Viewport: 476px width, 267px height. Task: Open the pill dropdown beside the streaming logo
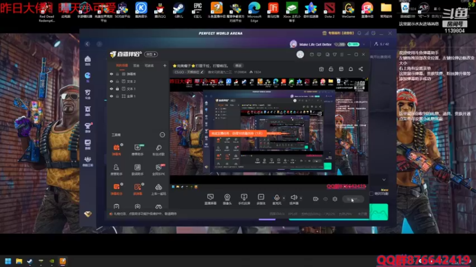coord(151,55)
